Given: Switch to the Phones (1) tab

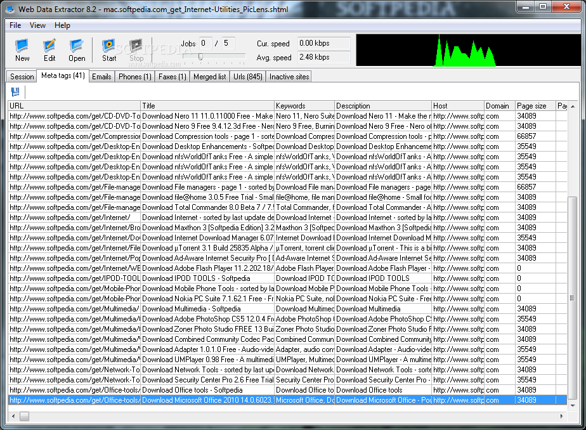Looking at the screenshot, I should pyautogui.click(x=135, y=77).
